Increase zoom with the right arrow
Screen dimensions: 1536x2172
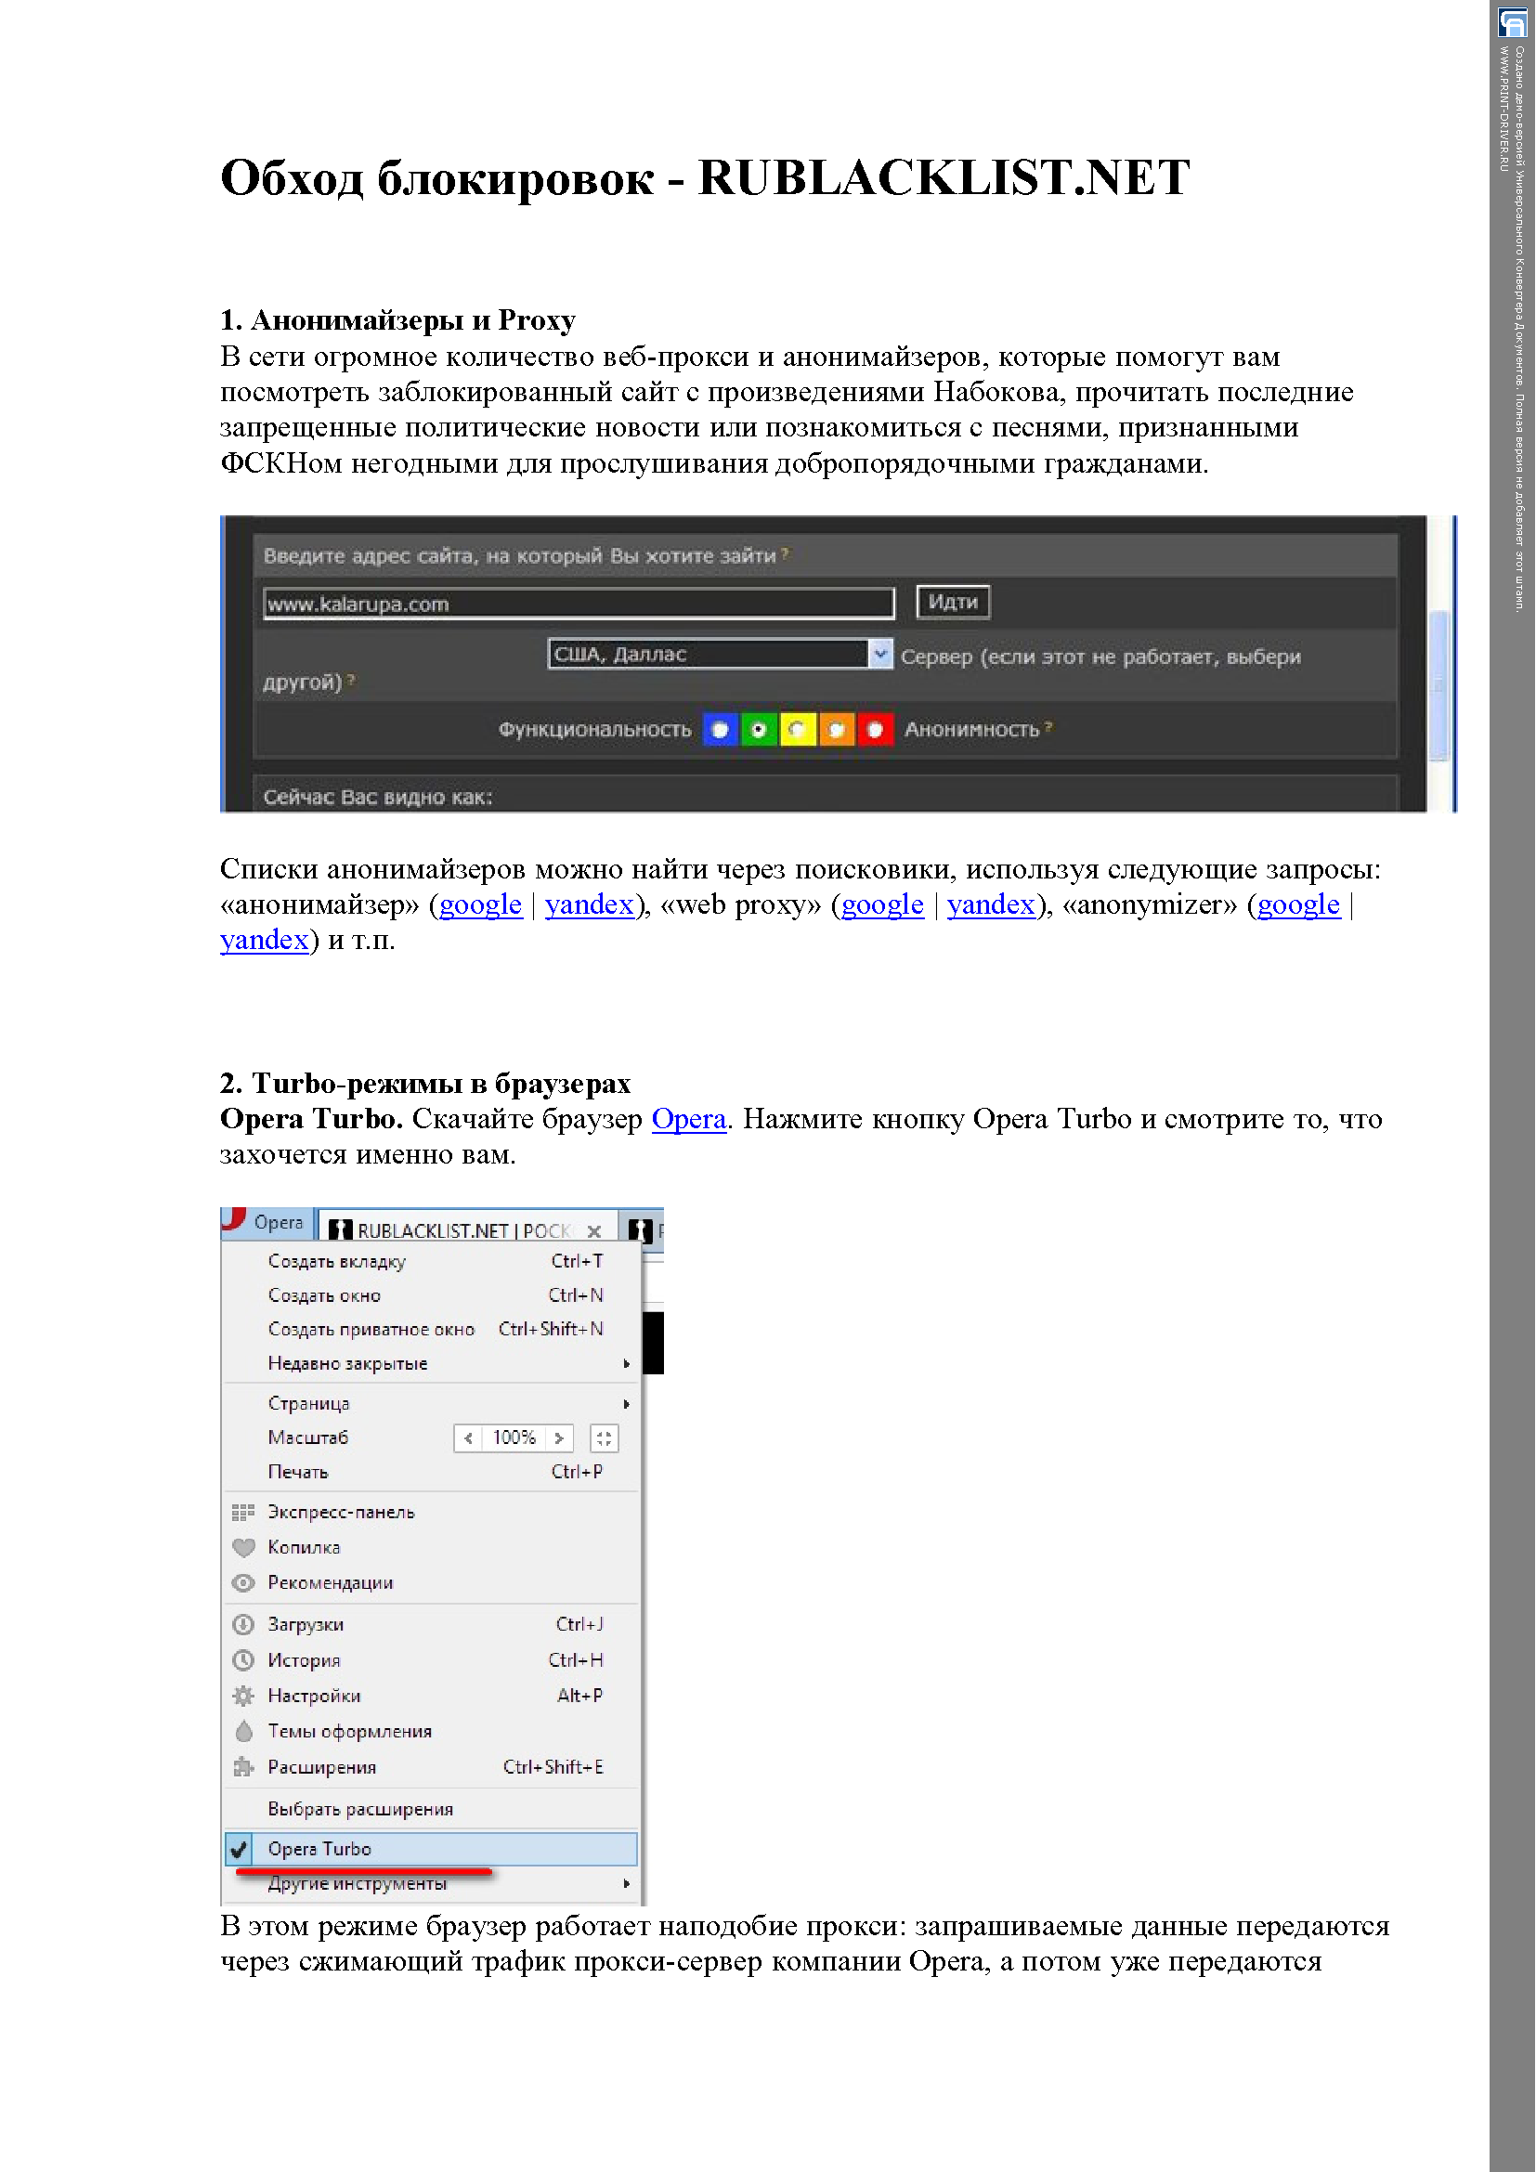(559, 1438)
